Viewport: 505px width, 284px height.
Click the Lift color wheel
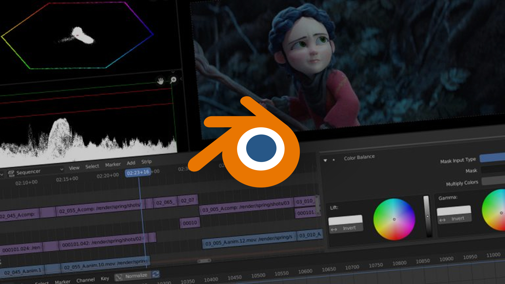394,219
